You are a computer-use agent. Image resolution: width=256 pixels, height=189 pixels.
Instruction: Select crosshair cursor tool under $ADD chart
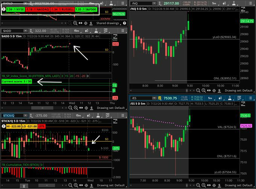pyautogui.click(x=86, y=108)
